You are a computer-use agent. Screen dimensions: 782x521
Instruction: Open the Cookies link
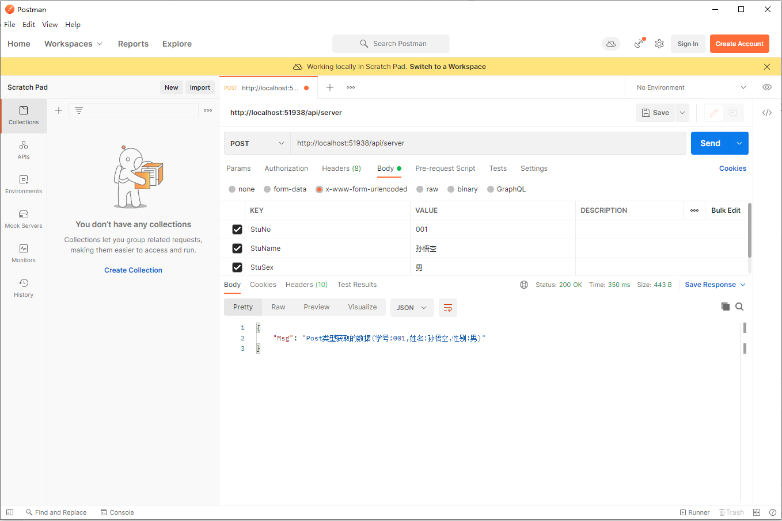[x=732, y=168]
